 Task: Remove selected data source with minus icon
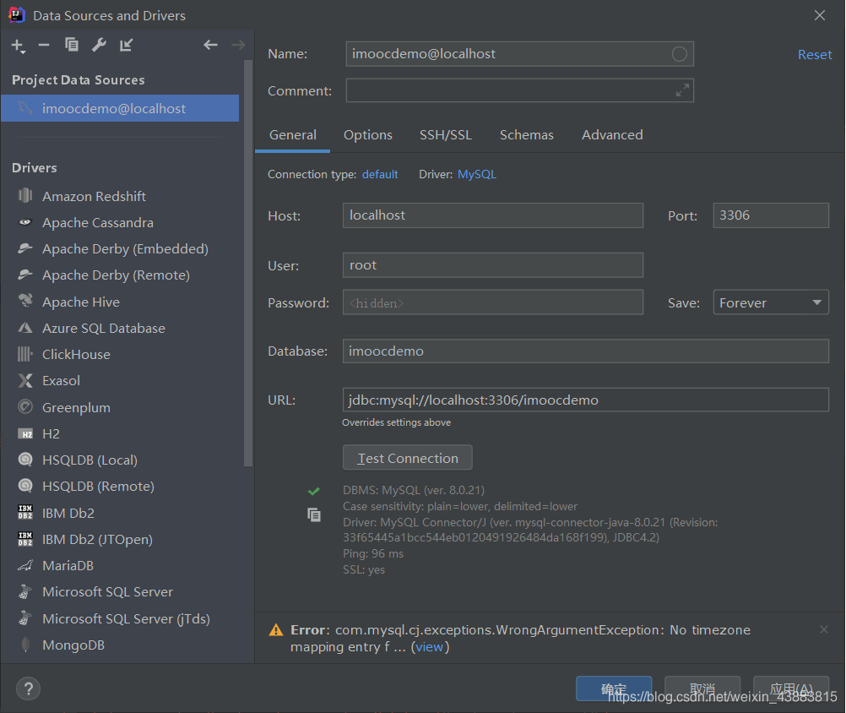click(44, 46)
